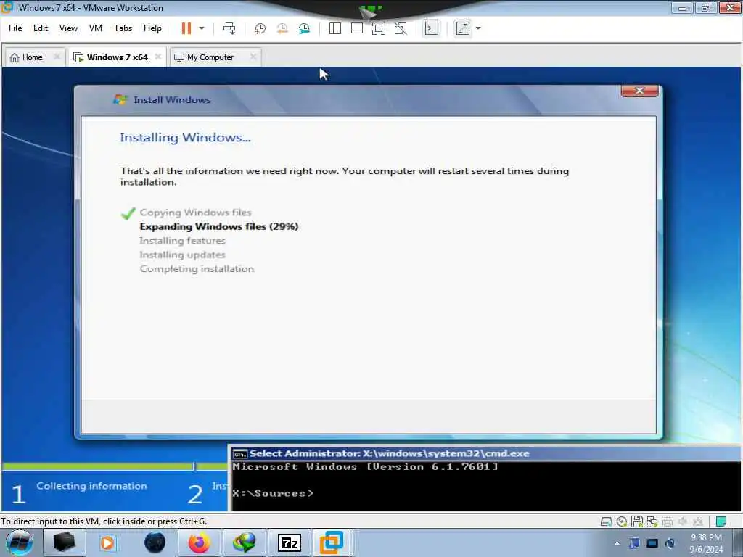
Task: Click 'Completing installation' step text
Action: [197, 268]
